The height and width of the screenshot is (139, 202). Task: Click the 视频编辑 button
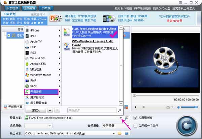click(x=29, y=8)
